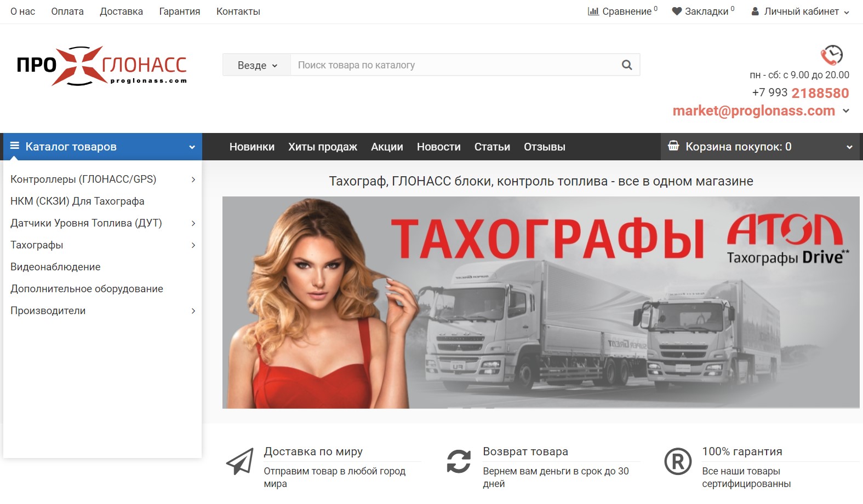
Task: Click the Возврат товара heading
Action: tap(525, 451)
